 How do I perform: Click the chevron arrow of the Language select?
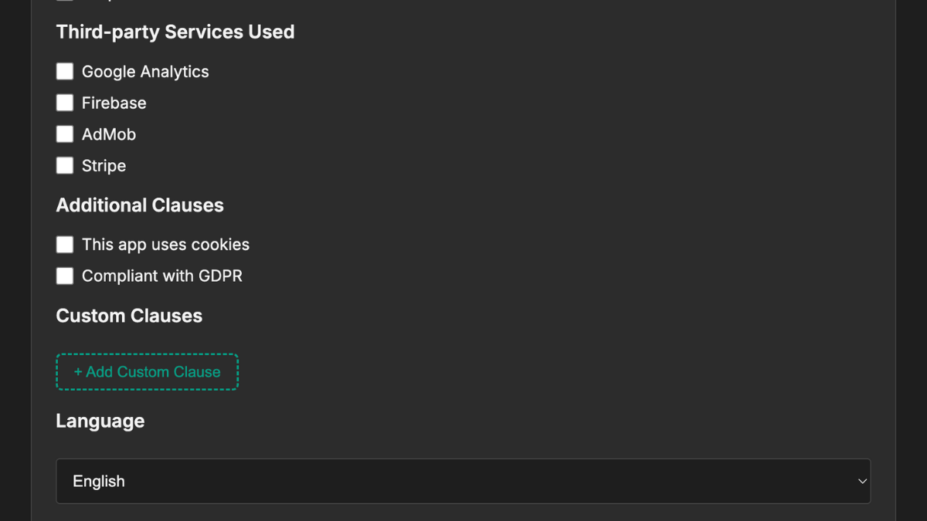pos(862,481)
